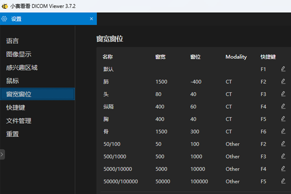Close the 设置 settings tab
This screenshot has width=291, height=194.
pos(91,19)
